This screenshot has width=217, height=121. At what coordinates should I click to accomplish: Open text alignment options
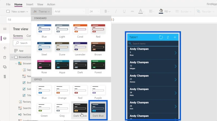click(x=151, y=11)
